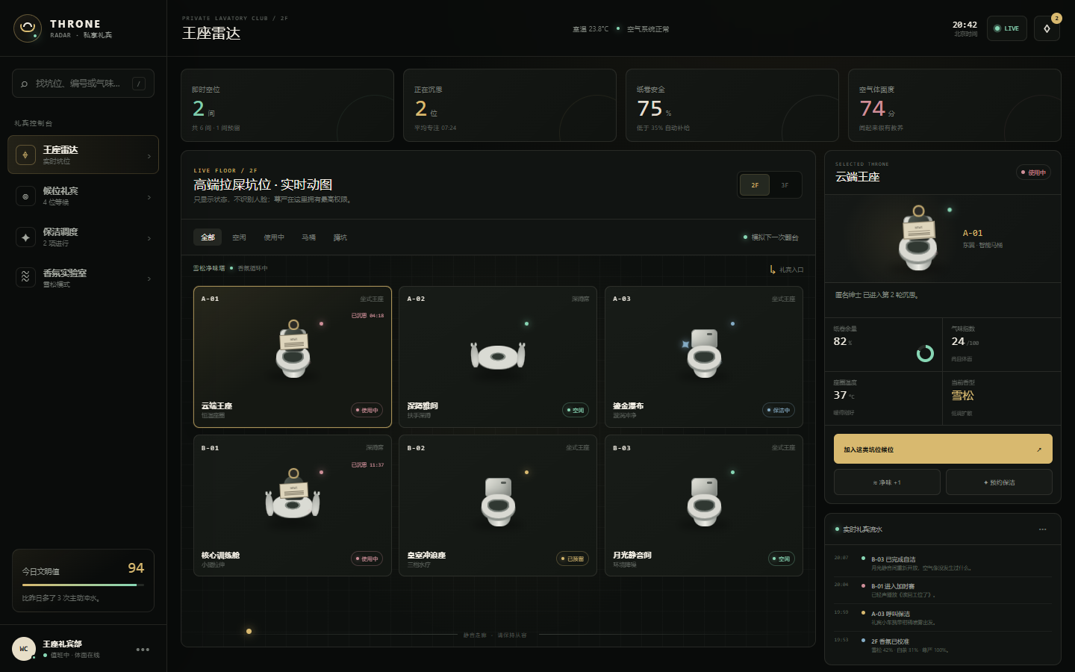The width and height of the screenshot is (1075, 672).
Task: Click the WC avatar icon
Action: [24, 649]
